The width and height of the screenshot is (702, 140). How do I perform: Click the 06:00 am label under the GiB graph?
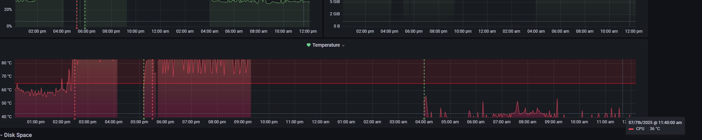pos(560,31)
